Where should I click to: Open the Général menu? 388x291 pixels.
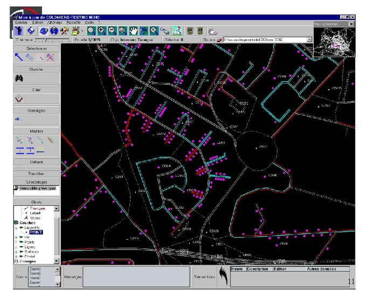click(x=21, y=22)
